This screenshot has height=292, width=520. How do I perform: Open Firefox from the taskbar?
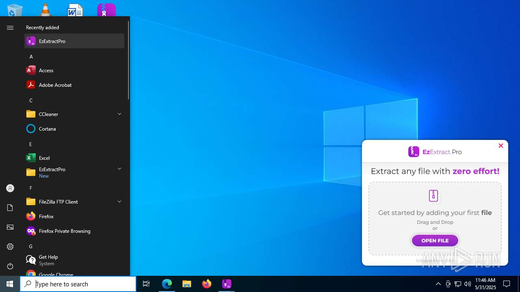coord(207,284)
